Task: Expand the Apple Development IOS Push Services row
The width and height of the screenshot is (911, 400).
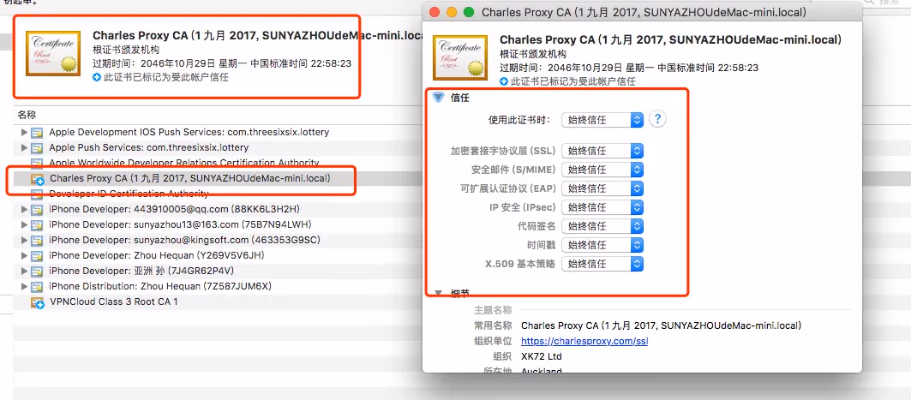Action: tap(24, 133)
